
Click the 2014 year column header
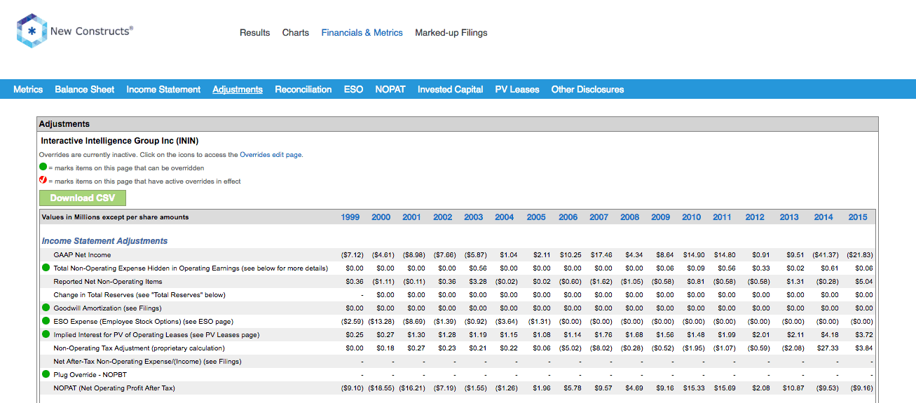click(823, 217)
